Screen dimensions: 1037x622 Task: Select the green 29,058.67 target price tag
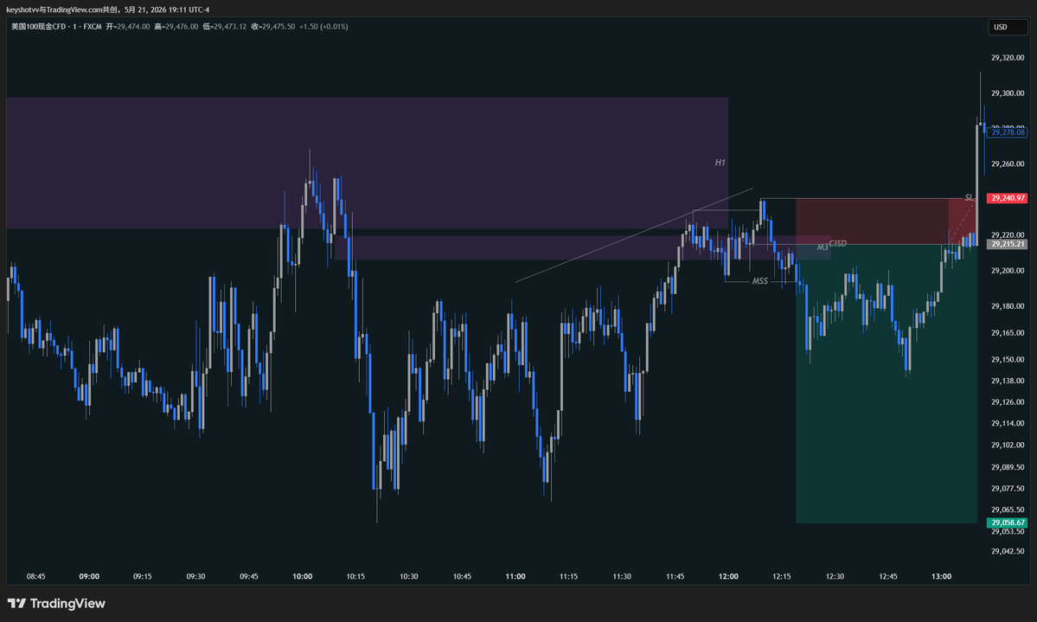(x=1008, y=523)
